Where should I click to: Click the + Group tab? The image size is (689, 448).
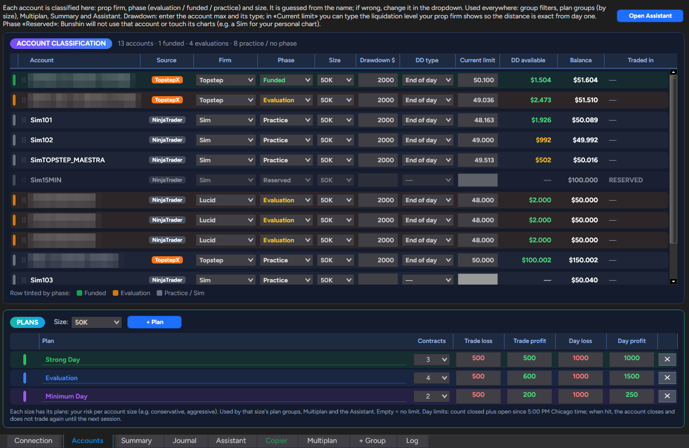pos(372,441)
